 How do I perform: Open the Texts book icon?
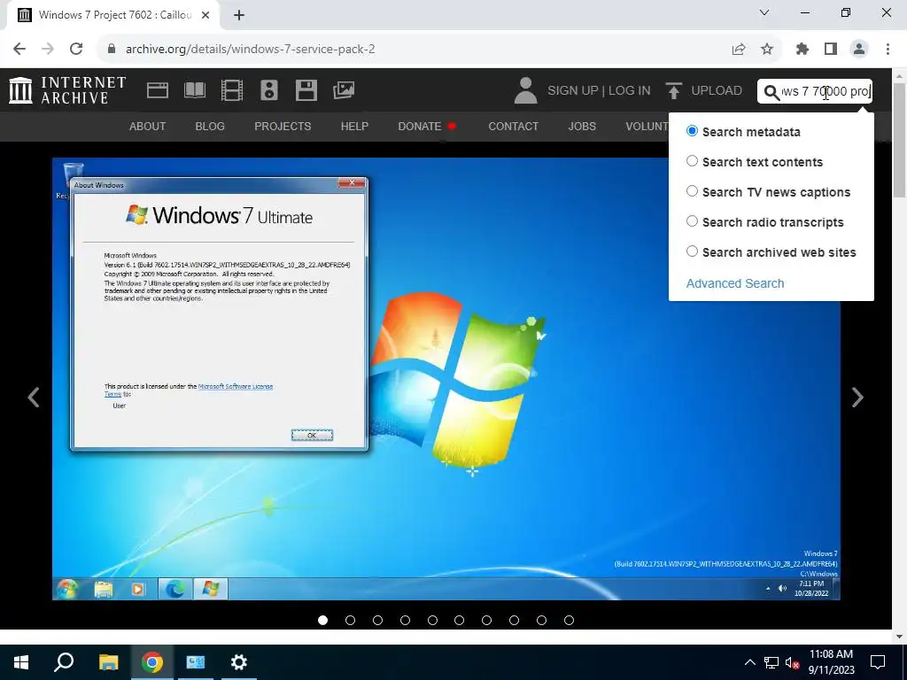click(x=194, y=90)
